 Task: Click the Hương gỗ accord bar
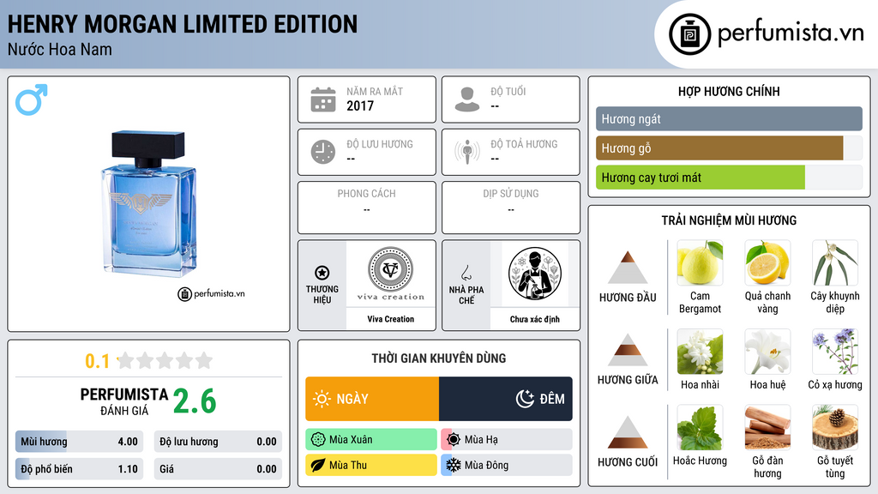(x=729, y=148)
